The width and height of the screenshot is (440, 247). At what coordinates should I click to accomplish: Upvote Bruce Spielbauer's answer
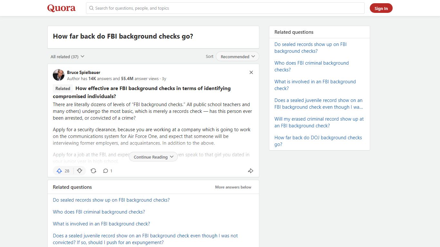click(63, 171)
